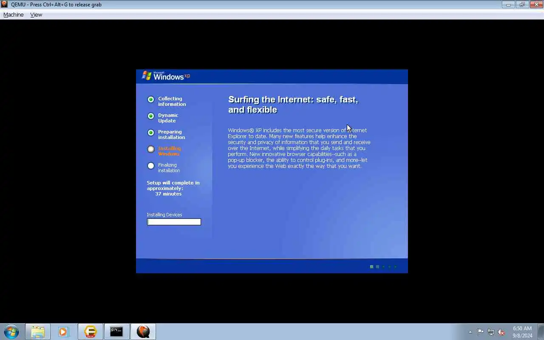Click the Installing Devices progress bar

(174, 222)
